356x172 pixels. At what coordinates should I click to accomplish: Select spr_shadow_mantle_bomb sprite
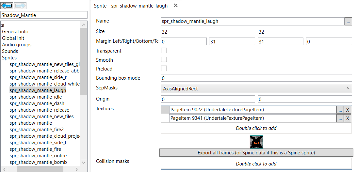coord(38,162)
